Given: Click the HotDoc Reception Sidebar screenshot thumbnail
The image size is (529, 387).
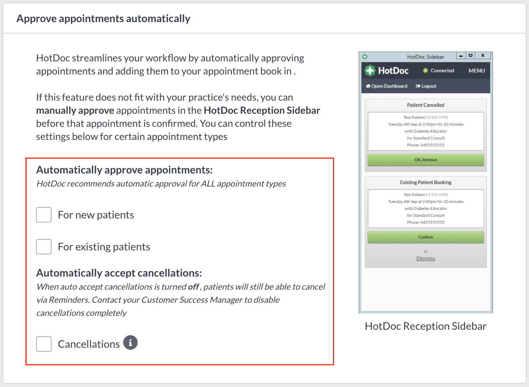Looking at the screenshot, I should [x=426, y=182].
